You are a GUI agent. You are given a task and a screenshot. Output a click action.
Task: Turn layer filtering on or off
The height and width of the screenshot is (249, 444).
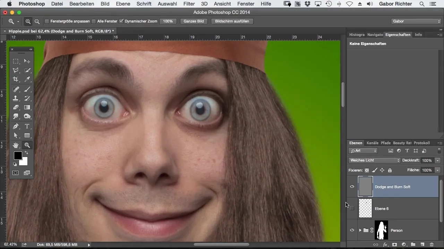(439, 151)
